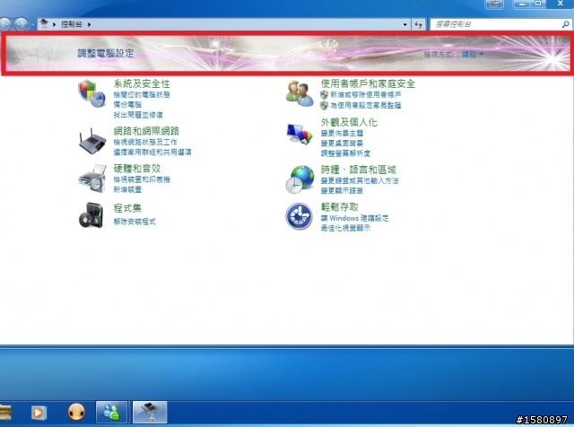Viewport: 574px width, 427px height.
Task: Click the Control Panel taskbar button
Action: point(150,412)
